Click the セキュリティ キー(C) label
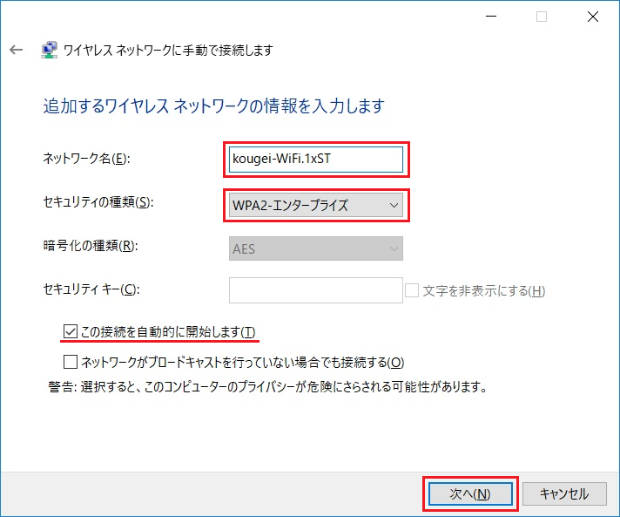 click(91, 289)
